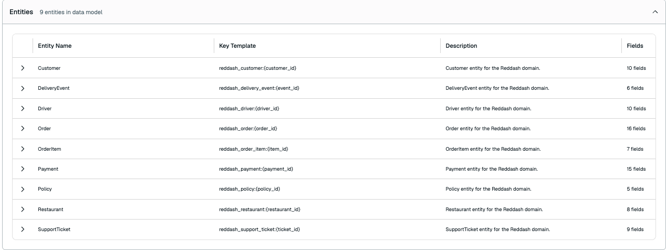
Task: Click key reddash_support_ticket:{ticket_id}
Action: pyautogui.click(x=259, y=230)
